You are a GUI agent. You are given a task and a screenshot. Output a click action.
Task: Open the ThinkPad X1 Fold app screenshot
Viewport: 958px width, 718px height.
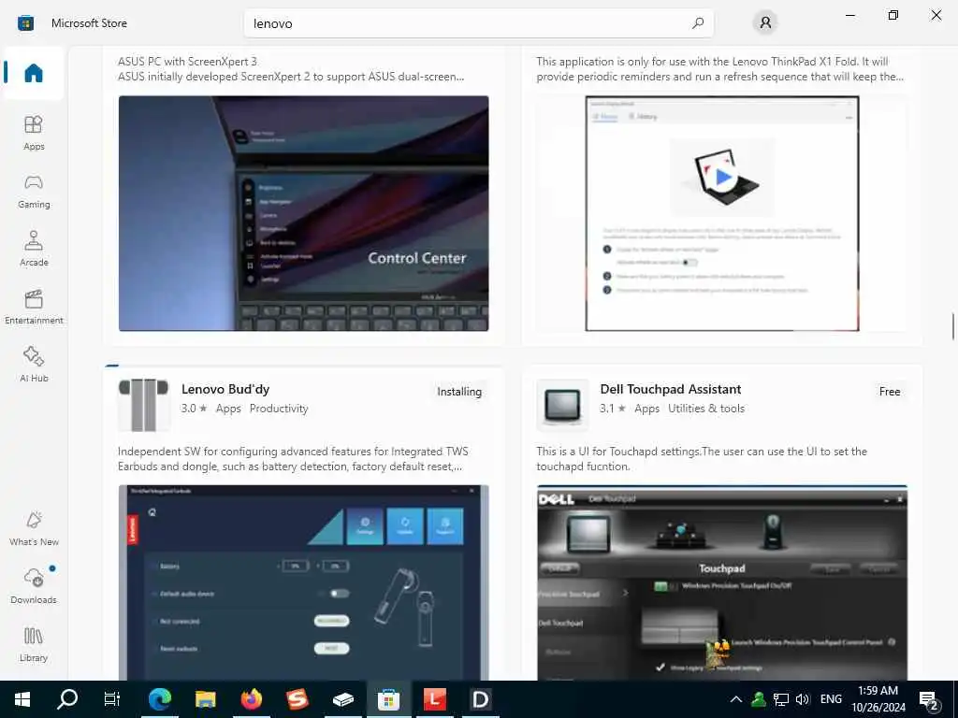[722, 213]
